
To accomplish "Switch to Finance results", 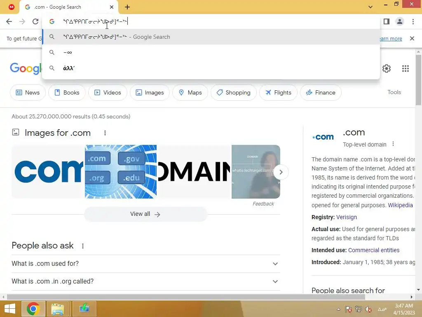I will tap(321, 92).
